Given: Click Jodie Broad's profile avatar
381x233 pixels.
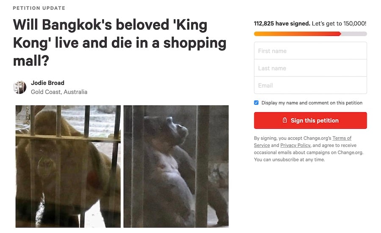Looking at the screenshot, I should coord(20,87).
